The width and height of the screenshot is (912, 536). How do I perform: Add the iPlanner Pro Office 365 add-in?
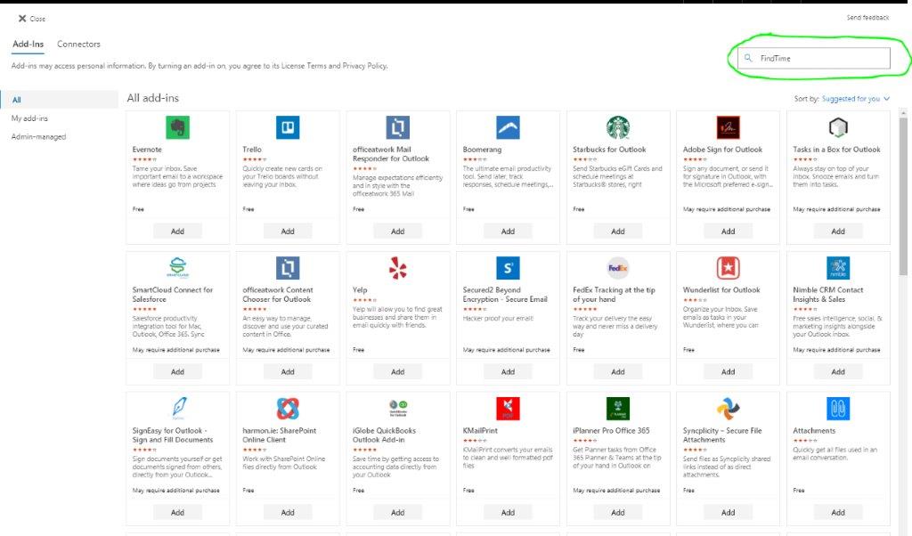coord(618,513)
